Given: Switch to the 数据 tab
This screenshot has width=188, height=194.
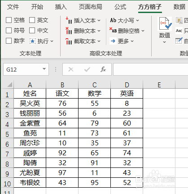Looking at the screenshot, I should (179, 7).
